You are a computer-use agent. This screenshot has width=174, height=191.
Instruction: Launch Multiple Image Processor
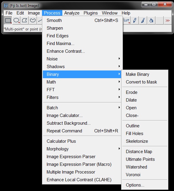point(82,172)
